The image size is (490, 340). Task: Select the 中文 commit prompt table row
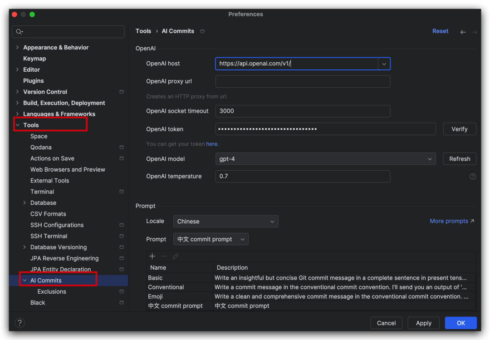311,306
